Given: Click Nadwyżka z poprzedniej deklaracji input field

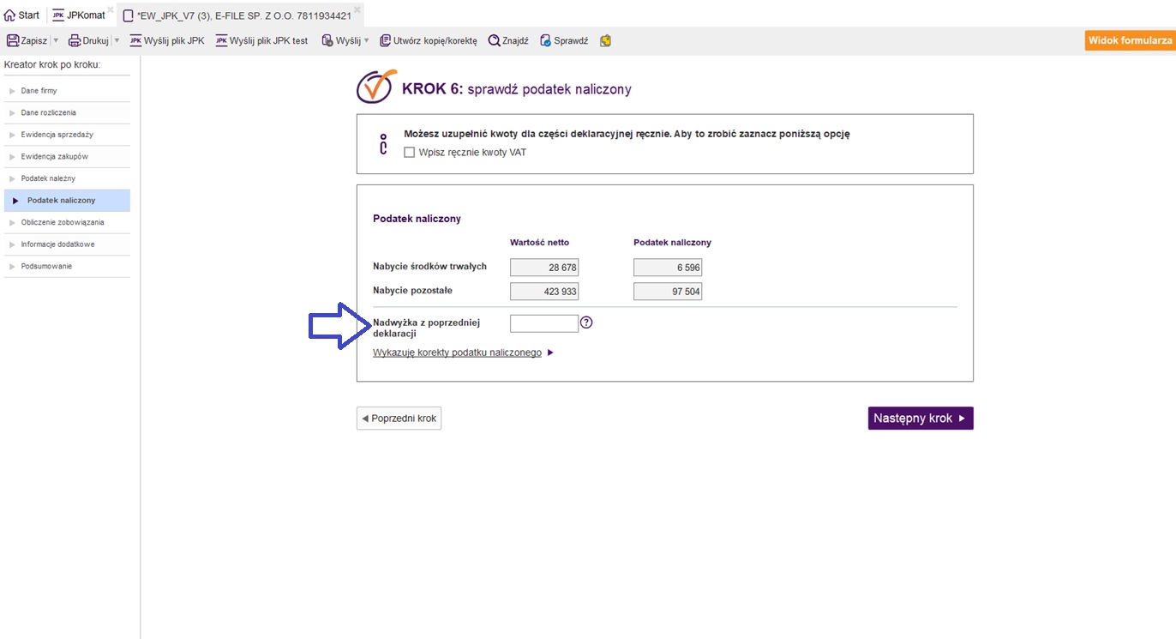Looking at the screenshot, I should click(x=544, y=323).
